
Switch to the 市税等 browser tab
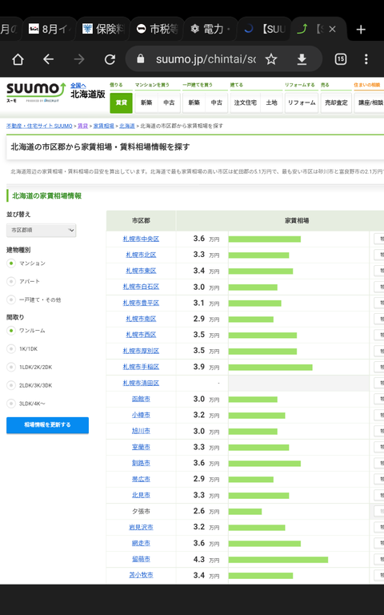(x=157, y=29)
